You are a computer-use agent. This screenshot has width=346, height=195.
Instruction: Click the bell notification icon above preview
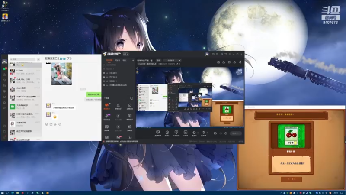pos(234,62)
